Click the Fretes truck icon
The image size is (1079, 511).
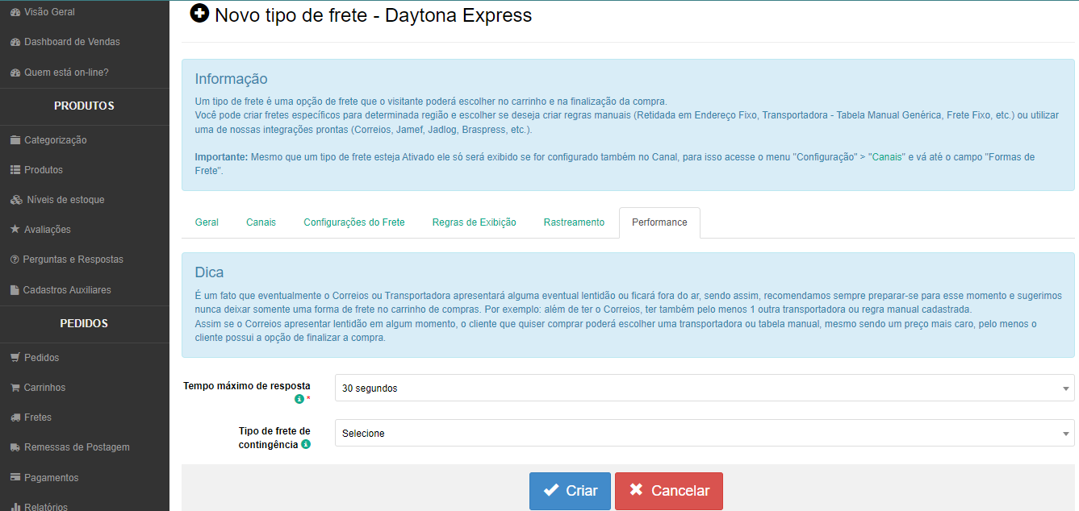click(15, 418)
